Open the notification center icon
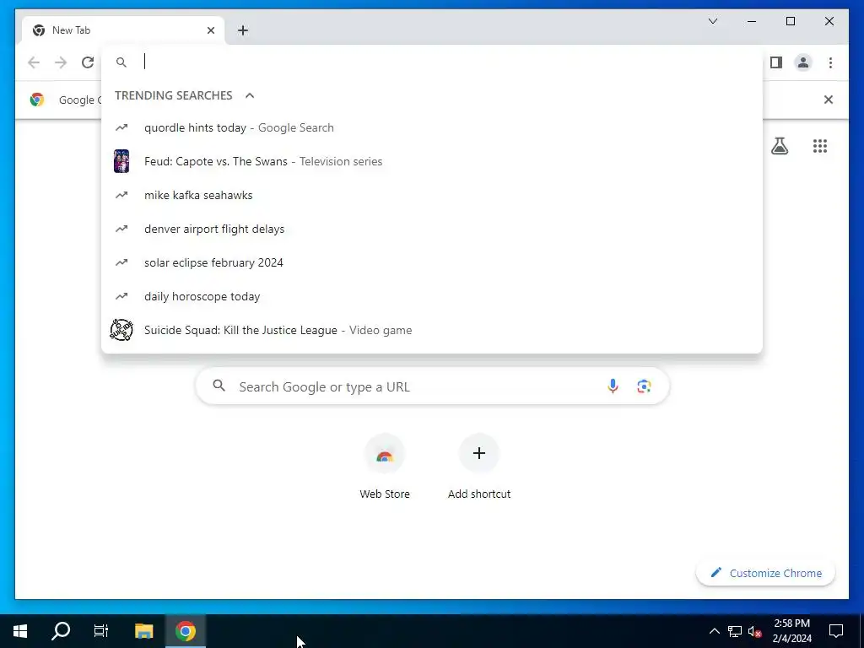This screenshot has height=648, width=864. pos(836,631)
